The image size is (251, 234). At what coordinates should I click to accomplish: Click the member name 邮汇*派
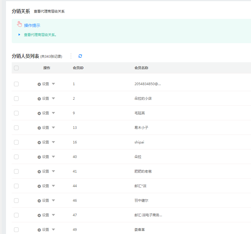(140, 186)
